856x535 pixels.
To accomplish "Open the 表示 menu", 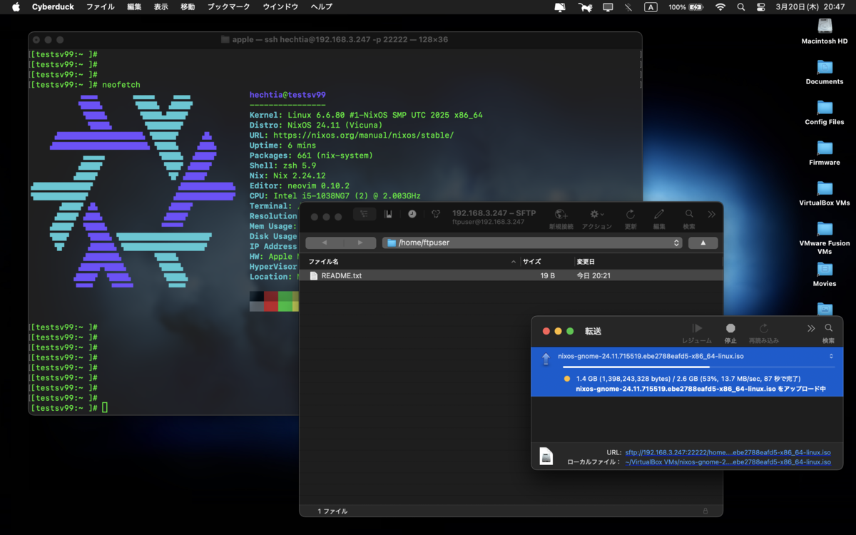I will [161, 6].
